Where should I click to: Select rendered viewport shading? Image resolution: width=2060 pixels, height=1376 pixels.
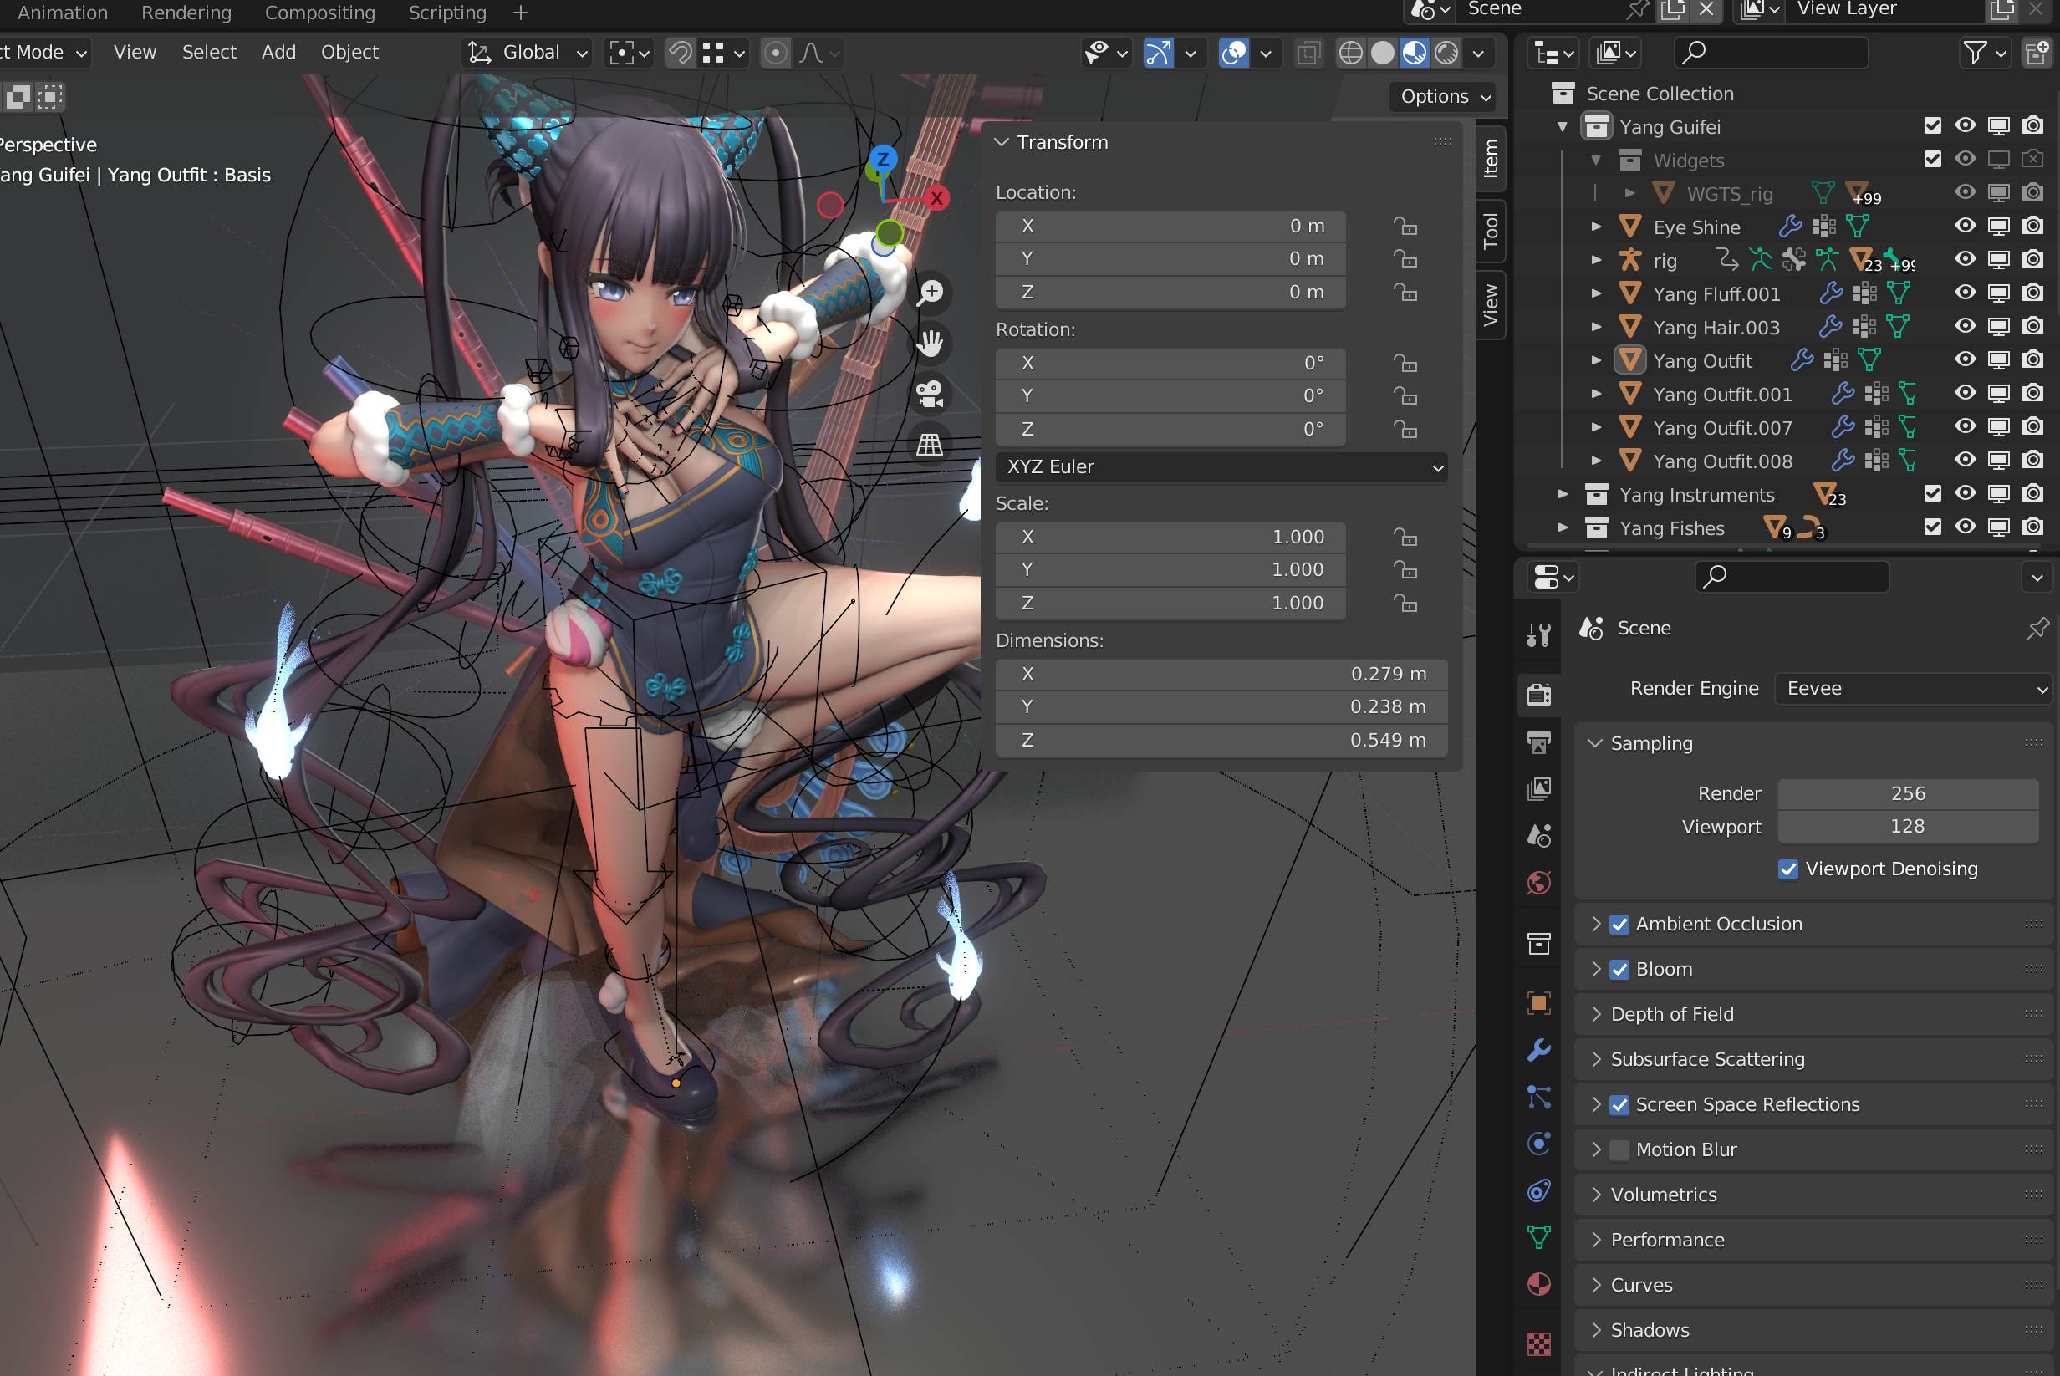pyautogui.click(x=1446, y=54)
